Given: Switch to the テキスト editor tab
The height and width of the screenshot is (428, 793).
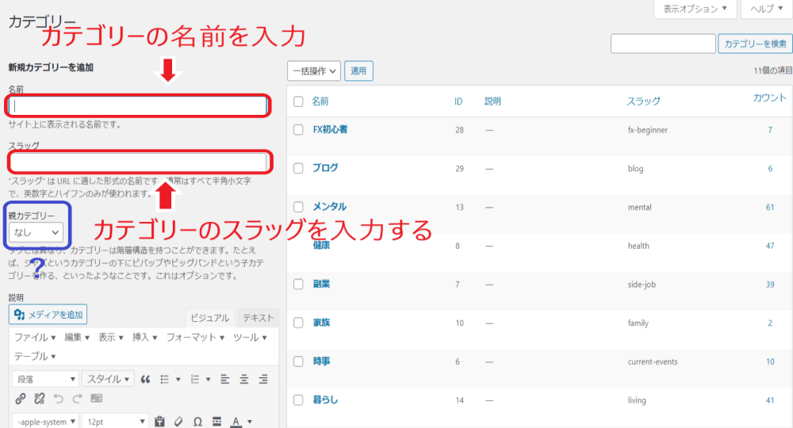Looking at the screenshot, I should pyautogui.click(x=258, y=318).
